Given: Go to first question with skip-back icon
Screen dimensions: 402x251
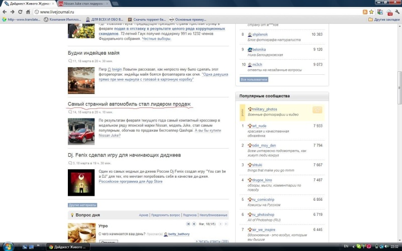Looking at the screenshot, I should click(188, 224).
